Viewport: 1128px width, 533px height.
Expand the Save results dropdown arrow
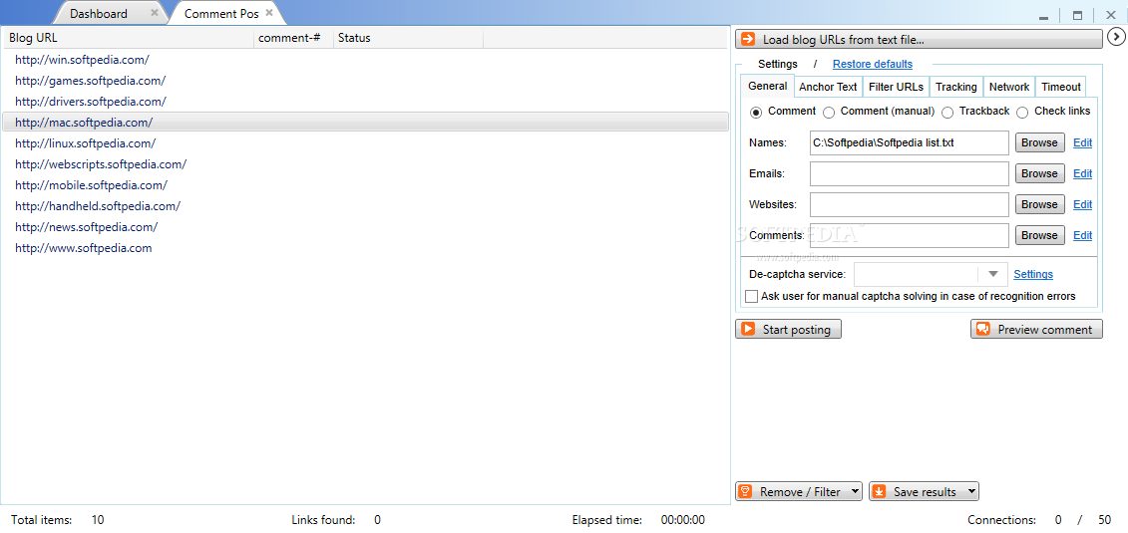[970, 492]
